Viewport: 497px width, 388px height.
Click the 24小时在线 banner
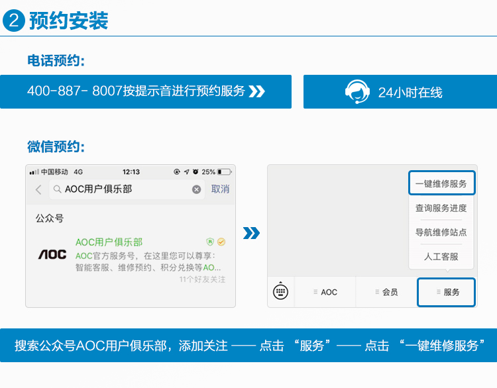(400, 91)
